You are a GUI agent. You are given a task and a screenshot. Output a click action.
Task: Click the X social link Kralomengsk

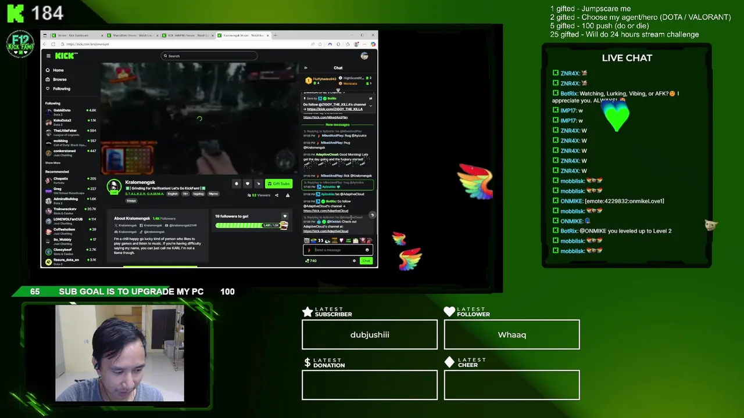pyautogui.click(x=126, y=225)
